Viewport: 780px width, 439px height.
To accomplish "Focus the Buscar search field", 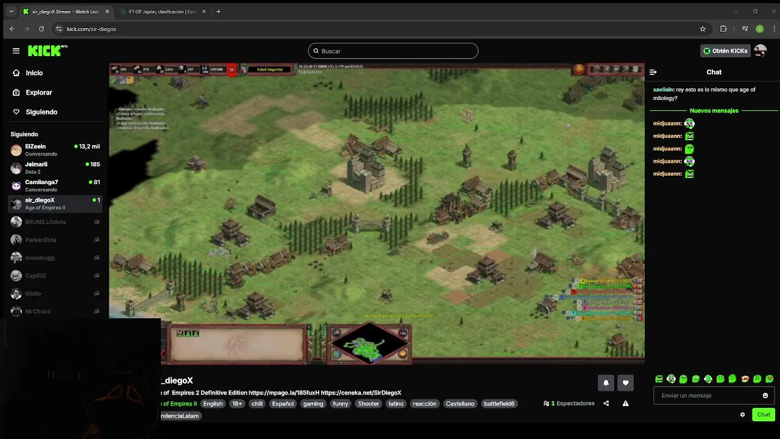I will [x=393, y=51].
